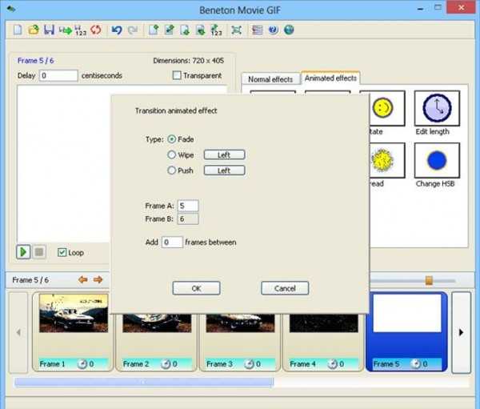480x409 pixels.
Task: Click the horizontal filmstrip scrollbar
Action: pos(144,383)
